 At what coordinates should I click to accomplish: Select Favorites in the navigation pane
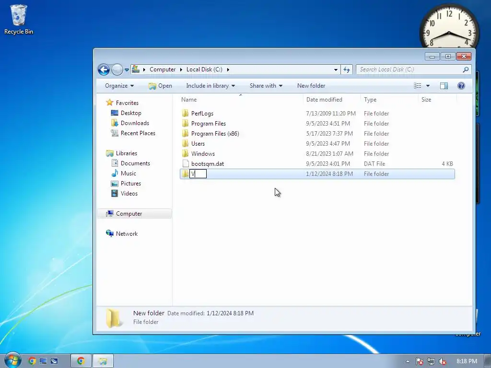(x=127, y=103)
